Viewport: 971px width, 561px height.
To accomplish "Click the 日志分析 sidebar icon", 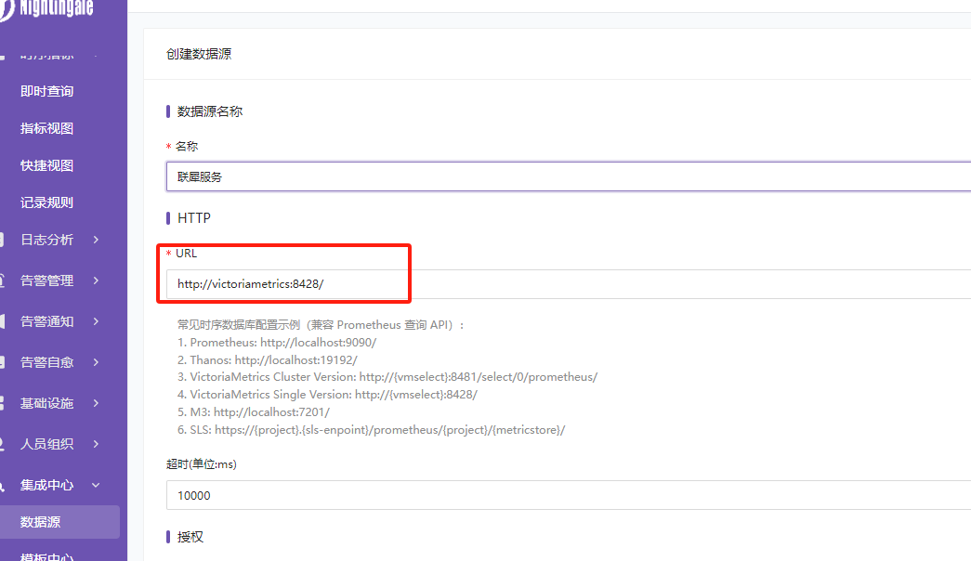I will pos(4,240).
